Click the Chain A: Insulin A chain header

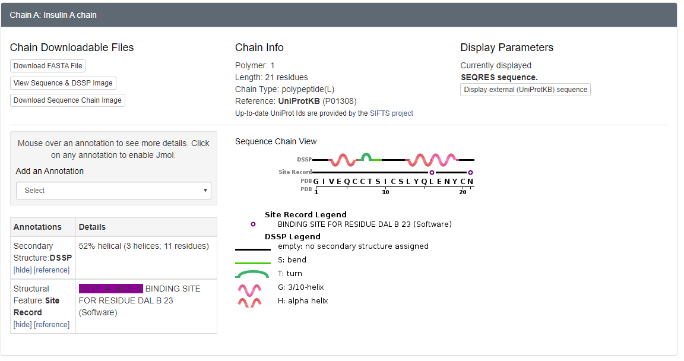coord(53,15)
